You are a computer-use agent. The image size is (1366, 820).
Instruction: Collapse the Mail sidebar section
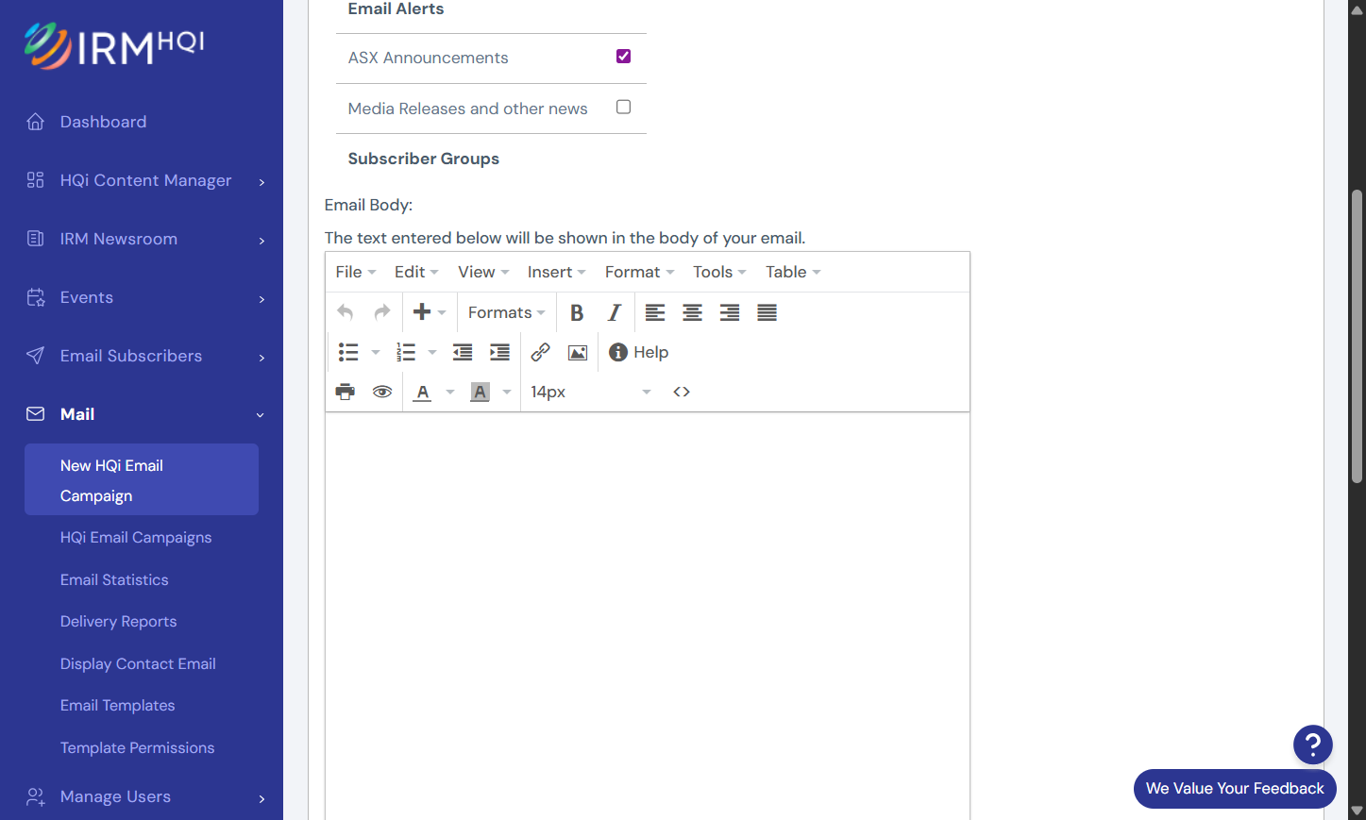145,414
